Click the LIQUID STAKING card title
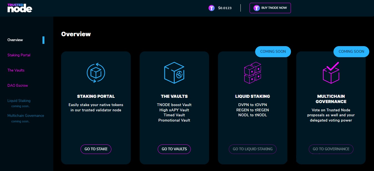This screenshot has height=171, width=374. 253,96
